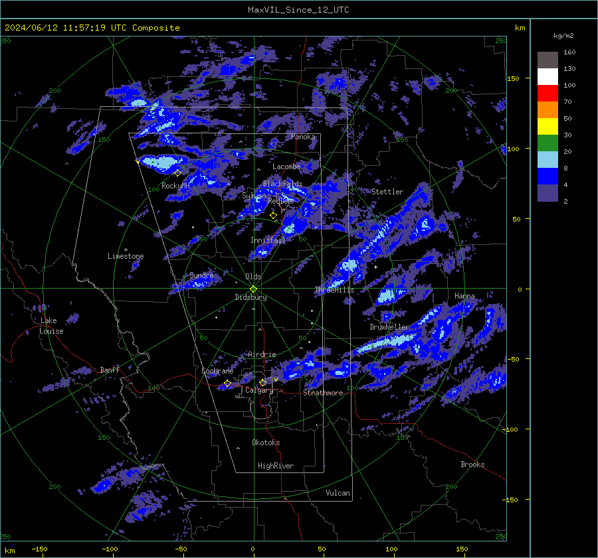Click the Airdrie map label
Image resolution: width=598 pixels, height=558 pixels.
pyautogui.click(x=262, y=354)
